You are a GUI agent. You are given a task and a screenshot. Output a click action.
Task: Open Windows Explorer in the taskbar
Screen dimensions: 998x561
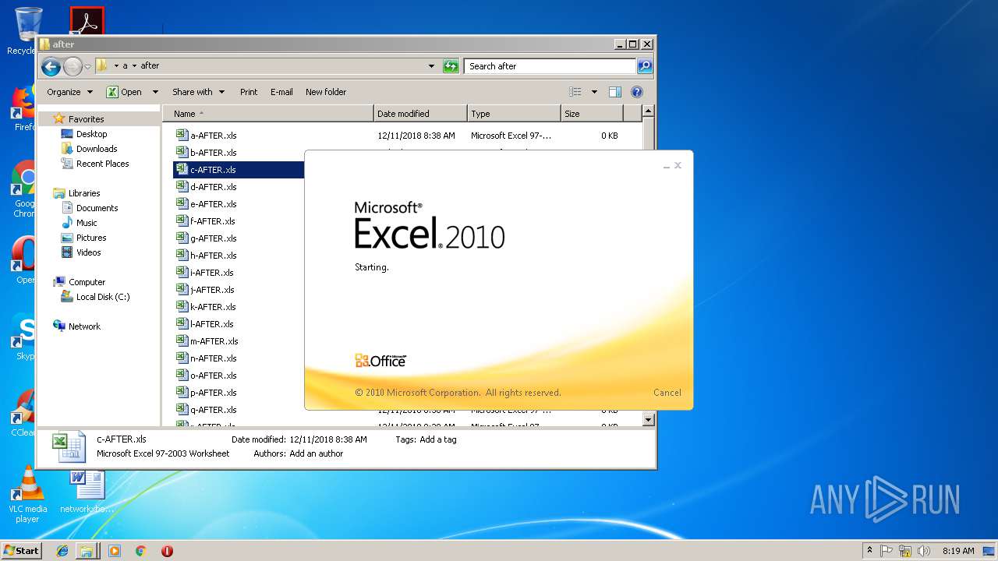pyautogui.click(x=87, y=551)
